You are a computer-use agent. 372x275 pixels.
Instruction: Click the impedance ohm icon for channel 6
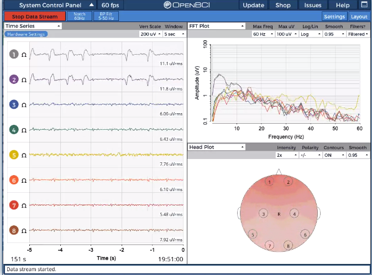click(24, 180)
